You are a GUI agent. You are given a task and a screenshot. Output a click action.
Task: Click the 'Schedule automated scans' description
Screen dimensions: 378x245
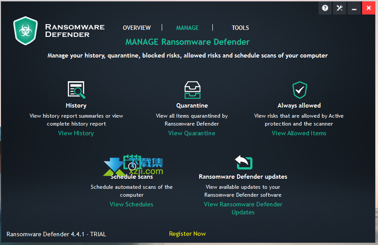pos(132,191)
